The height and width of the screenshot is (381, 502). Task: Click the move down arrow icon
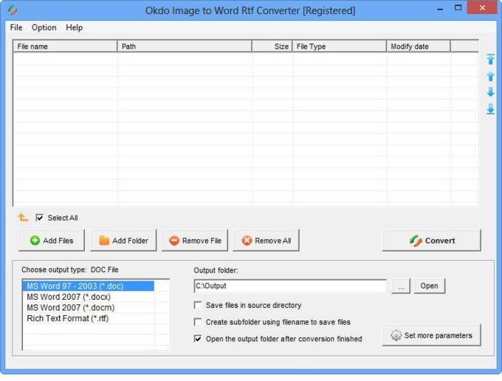pyautogui.click(x=490, y=92)
